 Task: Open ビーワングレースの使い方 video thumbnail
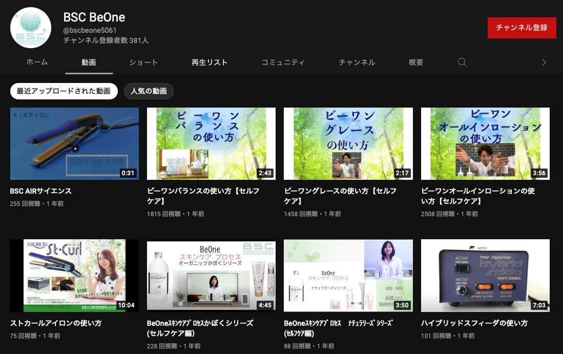pyautogui.click(x=348, y=143)
